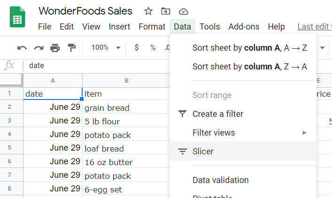The width and height of the screenshot is (332, 198).
Task: Print the spreadsheet
Action: [x=55, y=47]
